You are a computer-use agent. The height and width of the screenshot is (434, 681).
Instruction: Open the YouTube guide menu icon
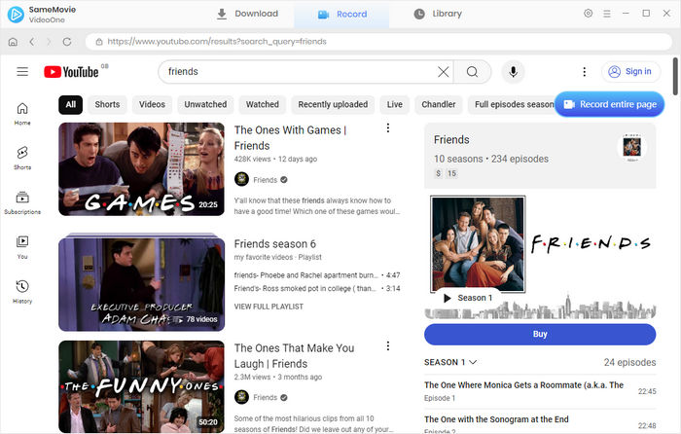(22, 72)
